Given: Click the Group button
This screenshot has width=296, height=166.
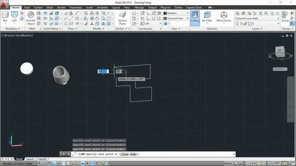Looking at the screenshot, I should (285, 17).
